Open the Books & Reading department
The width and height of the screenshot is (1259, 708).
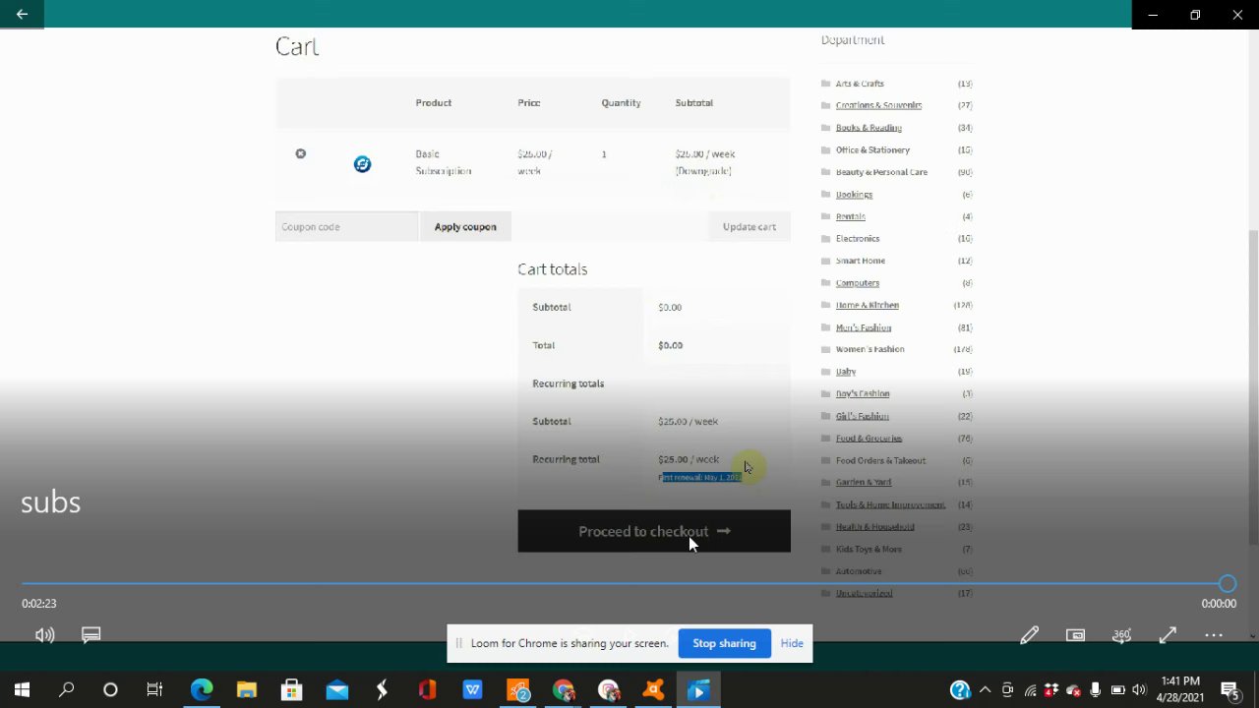[x=869, y=128]
